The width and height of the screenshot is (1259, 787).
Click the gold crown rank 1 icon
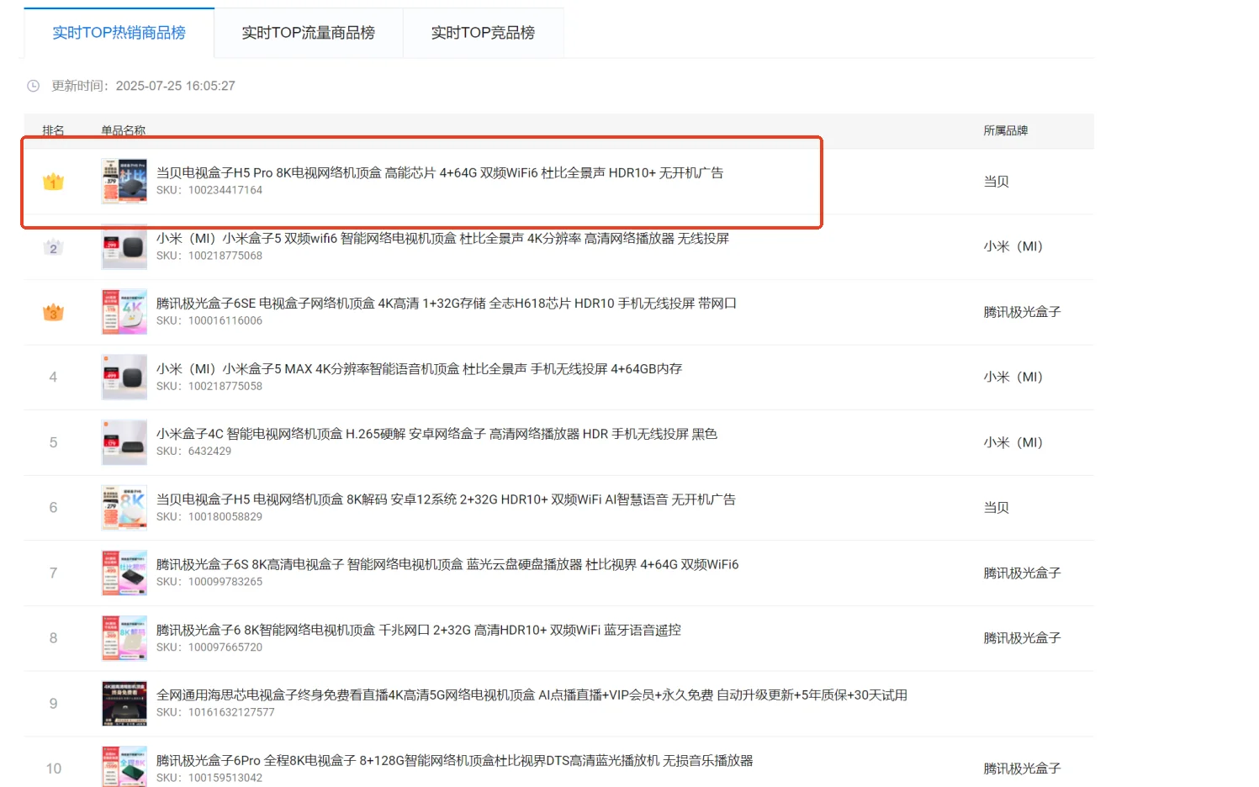[x=53, y=182]
